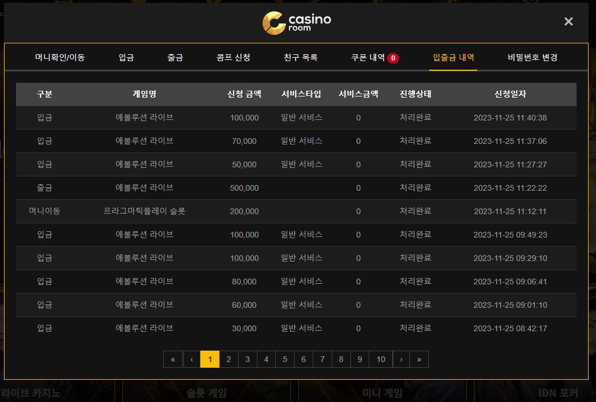The width and height of the screenshot is (596, 402).
Task: Select the date 2023-11-25 09:29:10
Action: point(510,258)
